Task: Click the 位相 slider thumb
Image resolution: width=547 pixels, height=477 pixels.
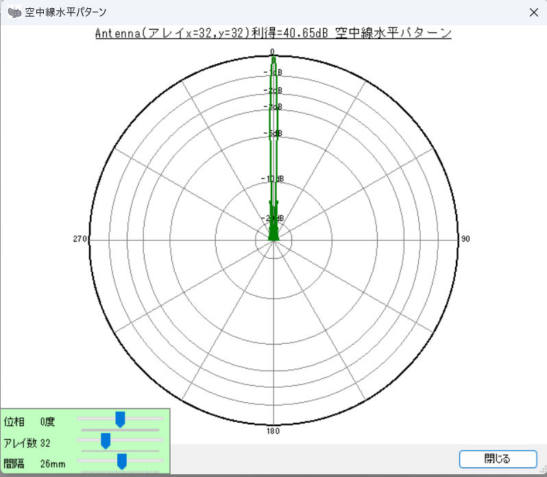Action: tap(120, 419)
